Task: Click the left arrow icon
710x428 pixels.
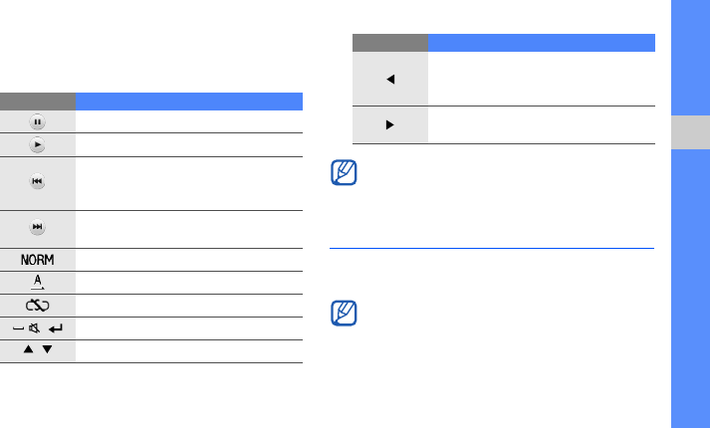Action: pyautogui.click(x=390, y=79)
